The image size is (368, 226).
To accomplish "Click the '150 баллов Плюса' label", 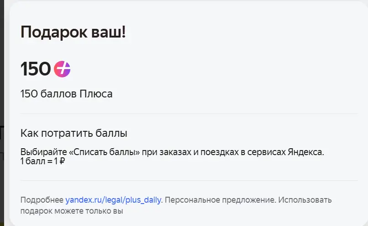I will tap(66, 94).
